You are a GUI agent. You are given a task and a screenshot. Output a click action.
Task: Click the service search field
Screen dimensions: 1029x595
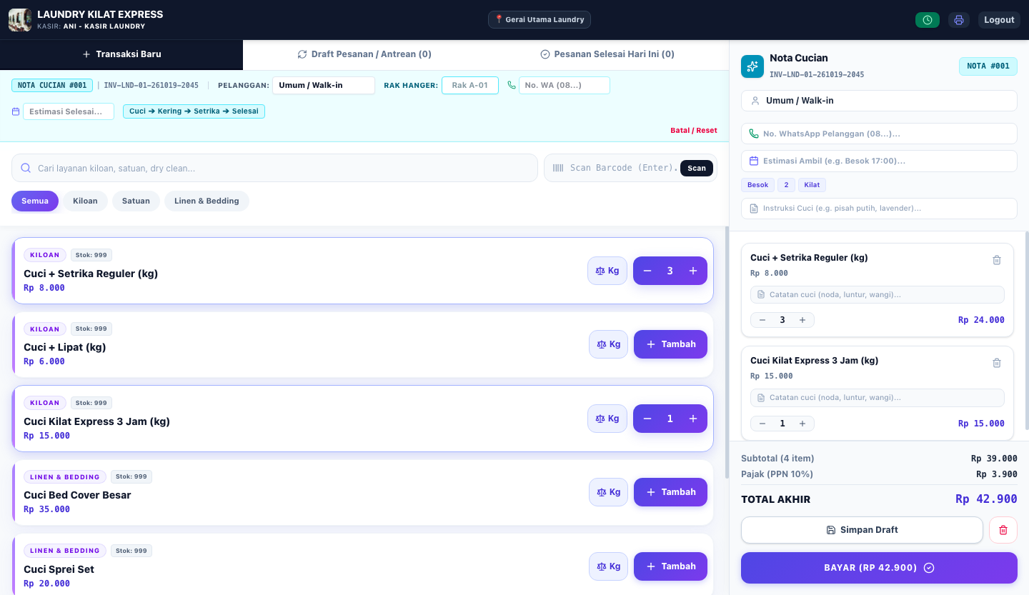coord(274,168)
